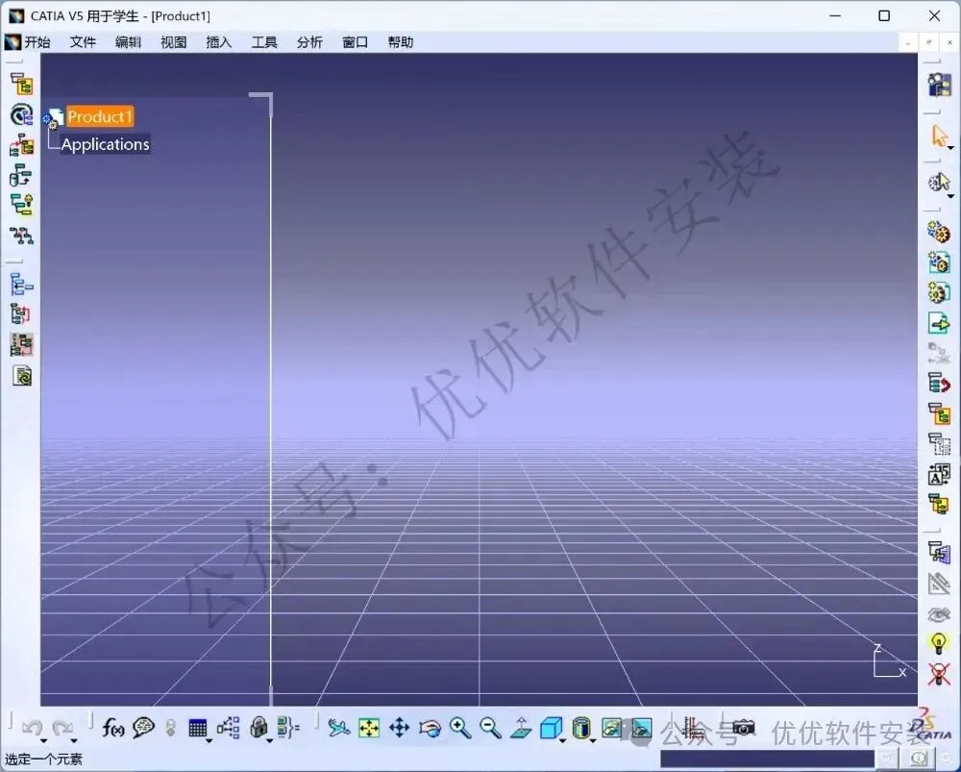Insert new Part gear icon
The height and width of the screenshot is (772, 961).
(938, 292)
